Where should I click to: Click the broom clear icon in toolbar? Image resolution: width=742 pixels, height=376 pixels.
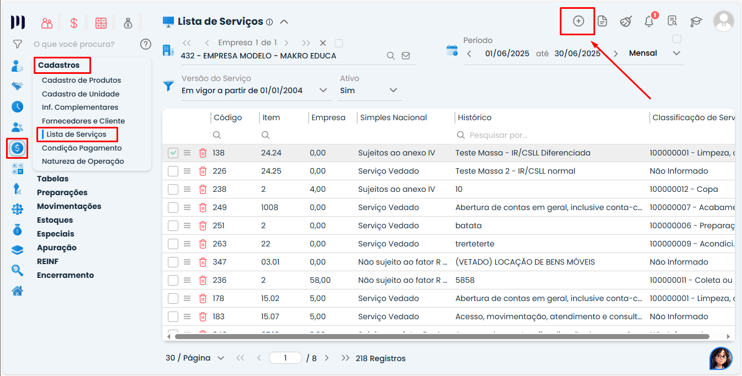626,22
